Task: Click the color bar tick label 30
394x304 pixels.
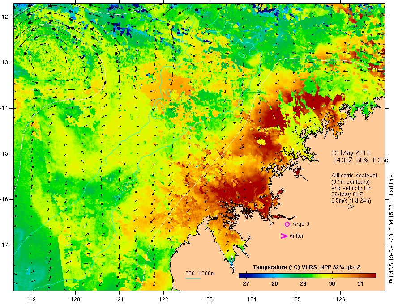Action: [x=332, y=284]
